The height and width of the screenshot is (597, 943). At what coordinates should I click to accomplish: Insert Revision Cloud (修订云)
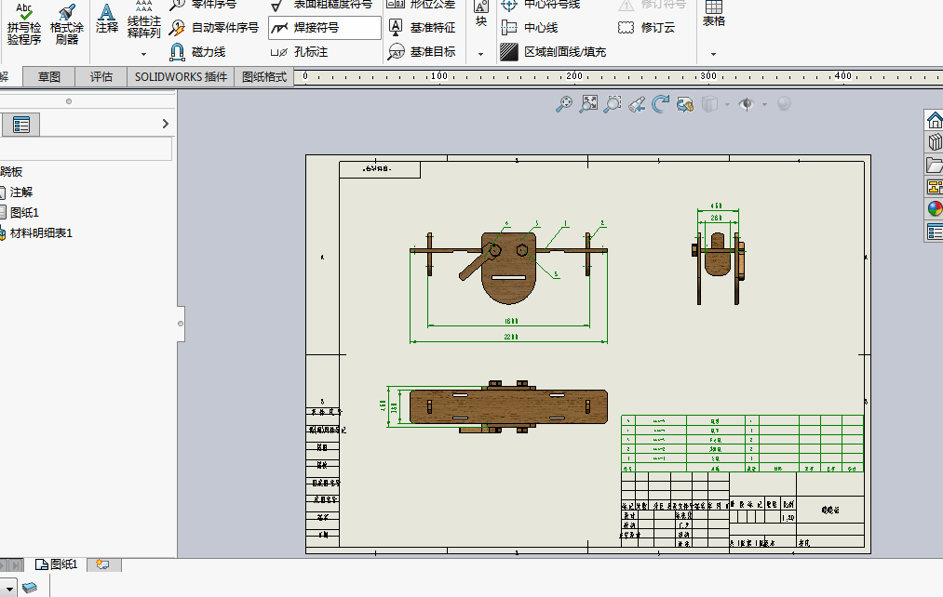coord(646,28)
